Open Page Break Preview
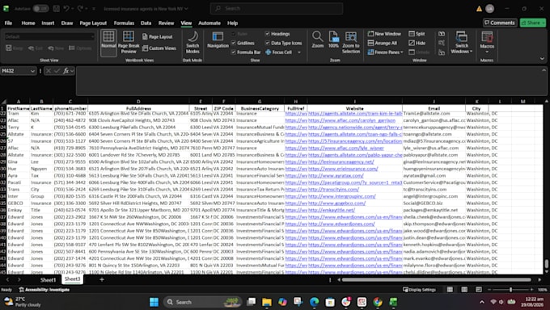The width and height of the screenshot is (550, 310). click(x=129, y=43)
